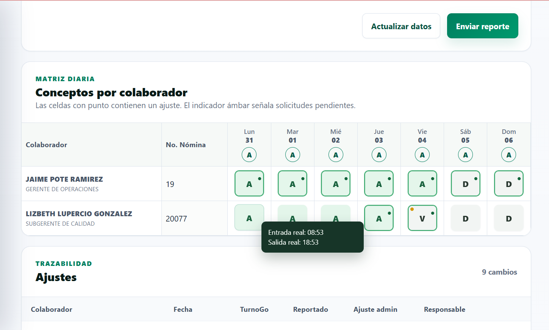Click the Ajuste admin column header
The width and height of the screenshot is (549, 330).
tap(375, 309)
